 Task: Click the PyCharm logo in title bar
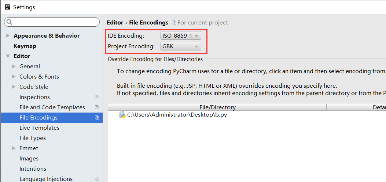click(x=7, y=7)
